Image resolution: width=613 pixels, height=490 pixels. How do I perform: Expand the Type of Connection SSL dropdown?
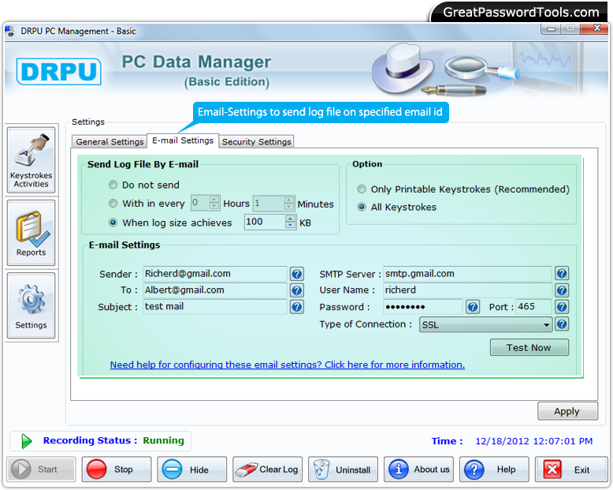(x=546, y=325)
